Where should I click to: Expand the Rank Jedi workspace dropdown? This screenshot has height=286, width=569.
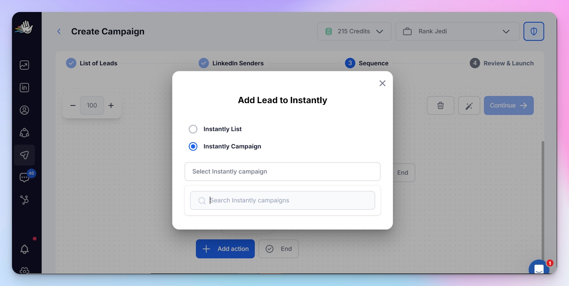pyautogui.click(x=458, y=32)
